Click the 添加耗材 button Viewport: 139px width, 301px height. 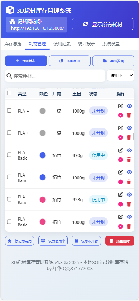[x=26, y=61]
